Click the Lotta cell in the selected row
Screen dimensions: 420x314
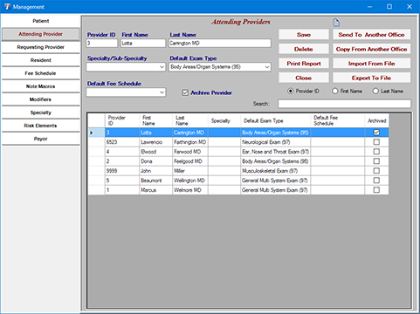click(x=155, y=133)
